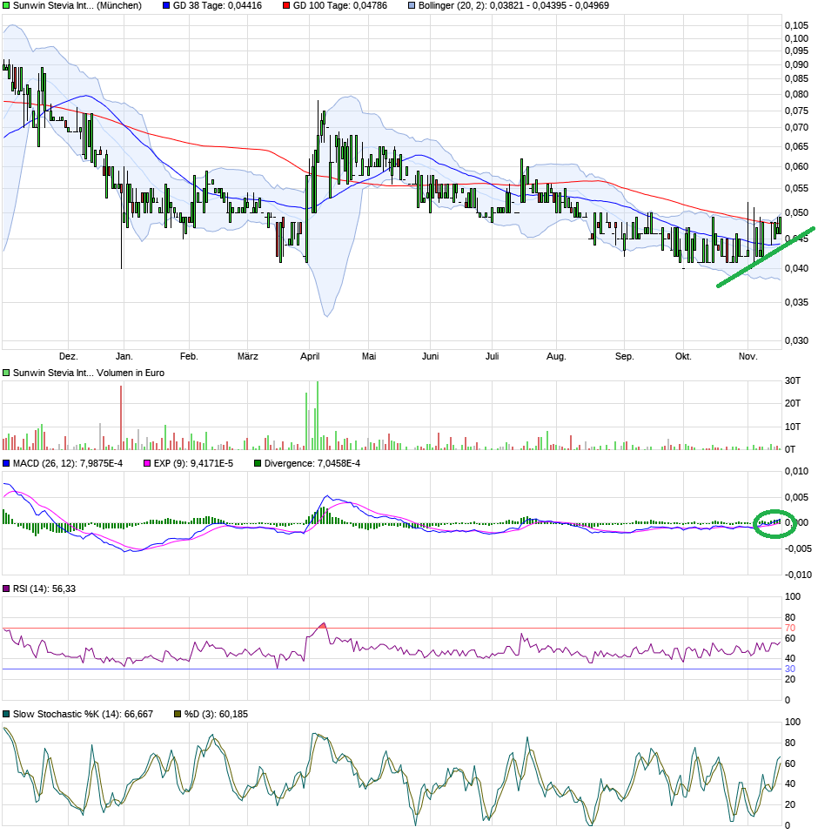The height and width of the screenshot is (834, 818).
Task: Click the 0,010 MACD axis value
Action: point(796,471)
